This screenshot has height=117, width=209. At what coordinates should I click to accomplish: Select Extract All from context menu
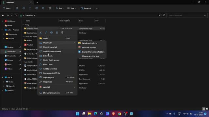[x=57, y=56]
